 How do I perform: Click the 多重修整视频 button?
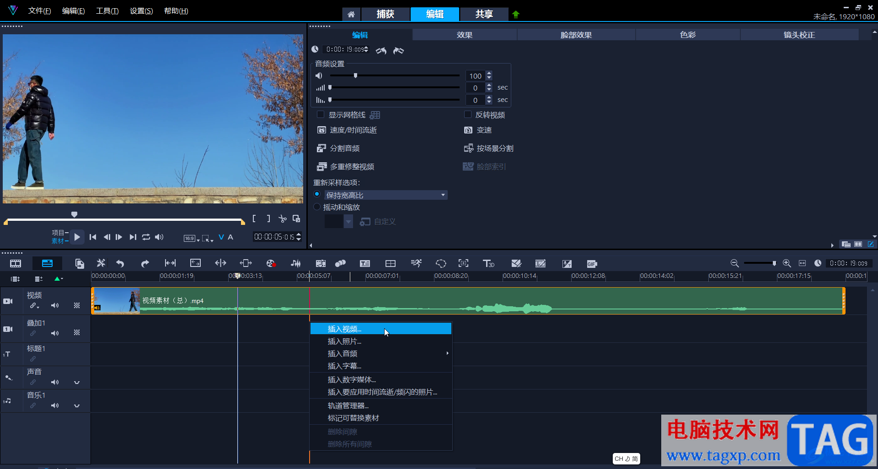point(346,167)
